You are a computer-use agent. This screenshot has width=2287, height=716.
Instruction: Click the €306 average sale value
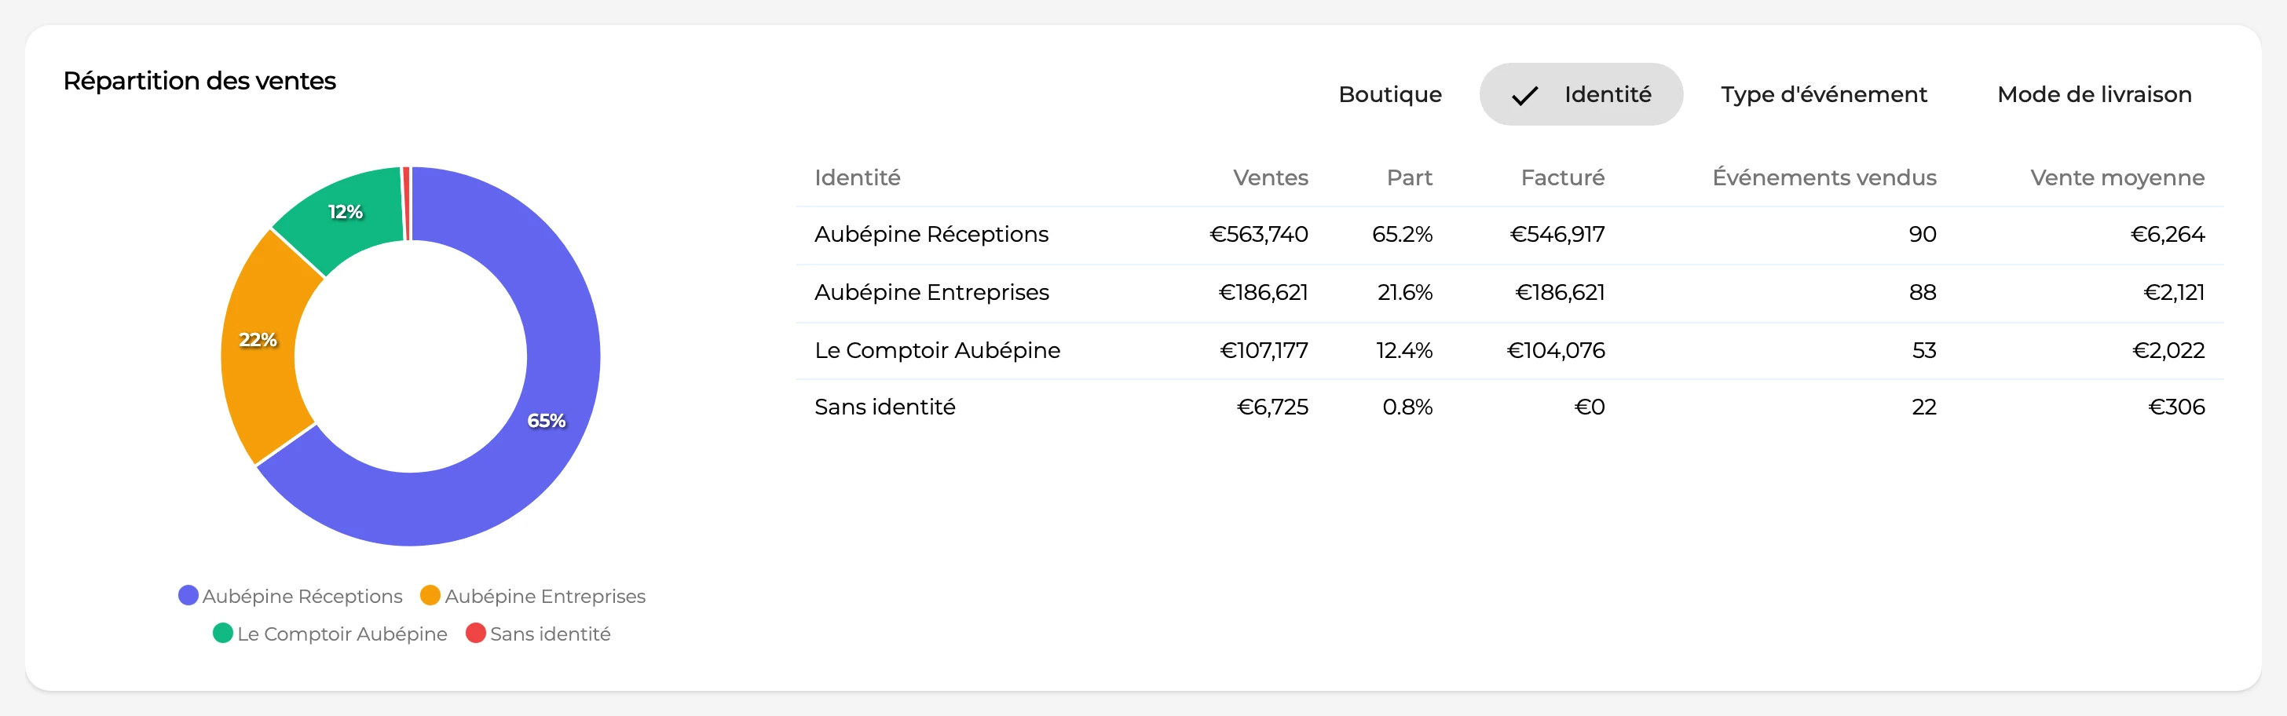click(2176, 407)
